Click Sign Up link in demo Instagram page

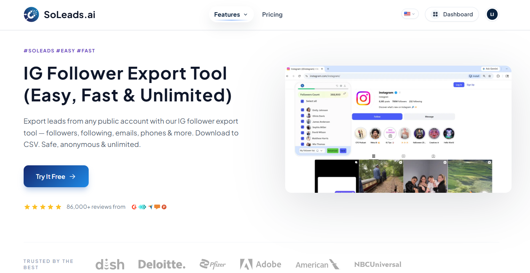(x=471, y=85)
